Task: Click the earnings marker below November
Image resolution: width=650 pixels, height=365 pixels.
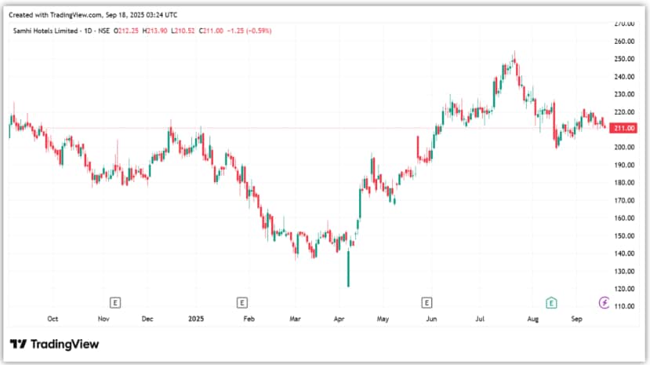Action: (115, 302)
